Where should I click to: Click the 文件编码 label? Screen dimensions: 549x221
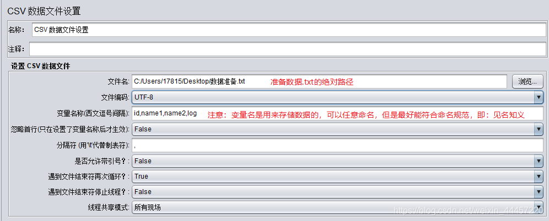click(x=116, y=97)
